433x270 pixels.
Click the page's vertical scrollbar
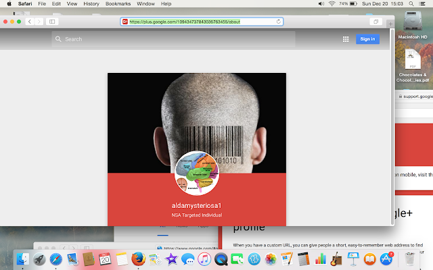392,127
